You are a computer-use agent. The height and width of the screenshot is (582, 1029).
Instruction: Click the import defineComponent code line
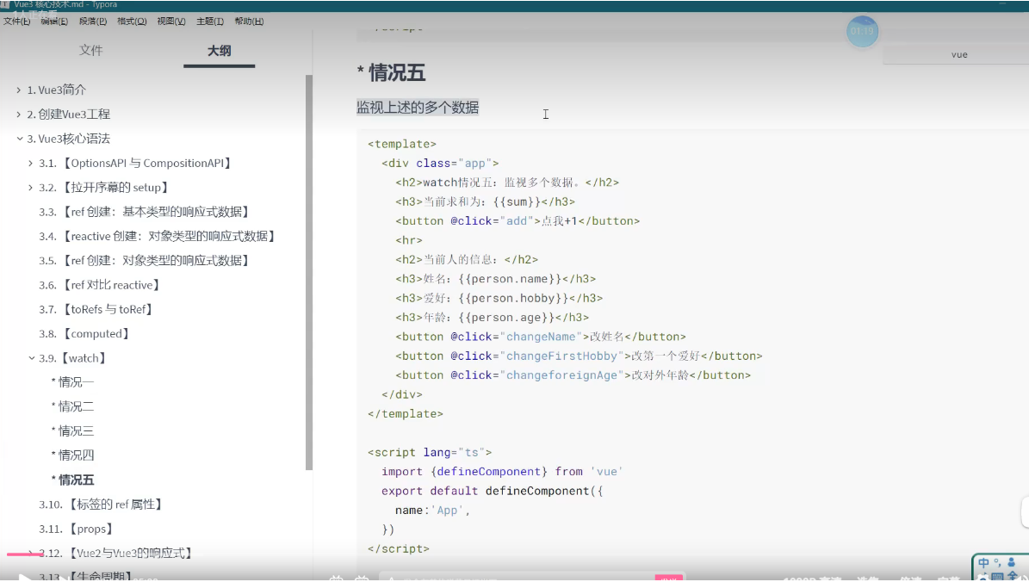pos(501,472)
